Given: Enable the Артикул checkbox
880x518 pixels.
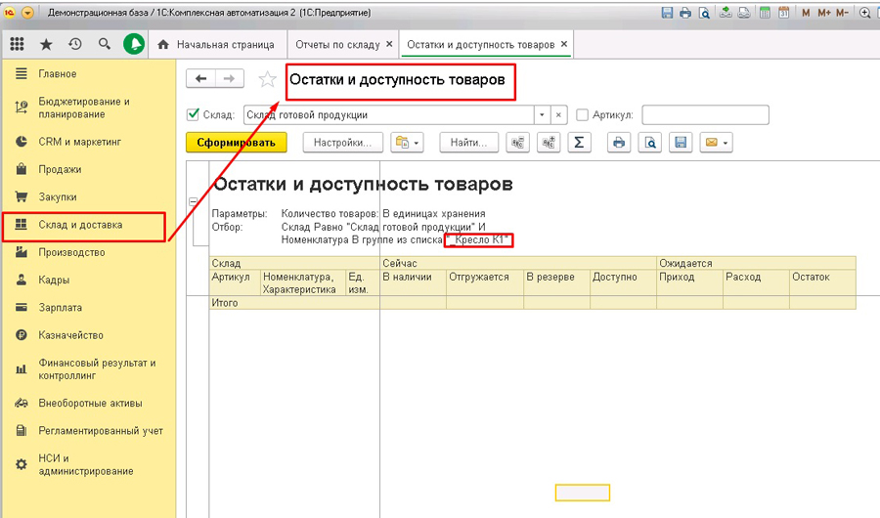Looking at the screenshot, I should [x=583, y=114].
